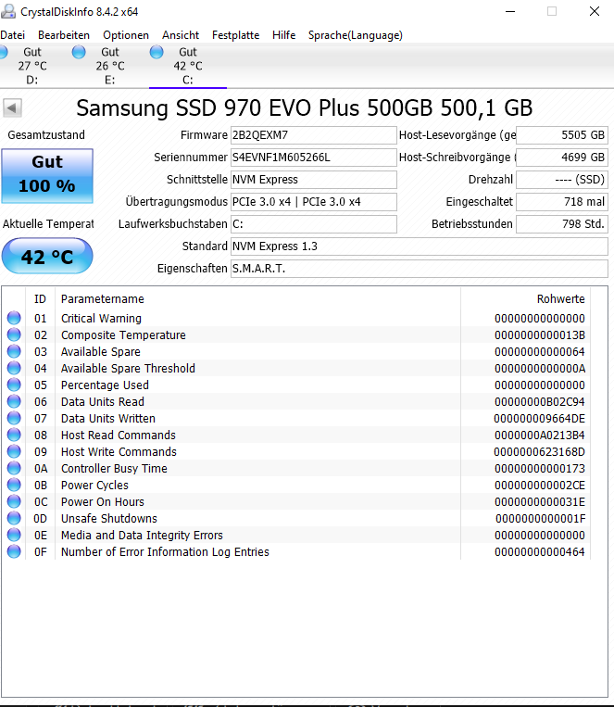Click status orb of Power Cycles row
Viewport: 614px width, 707px height.
pyautogui.click(x=14, y=485)
